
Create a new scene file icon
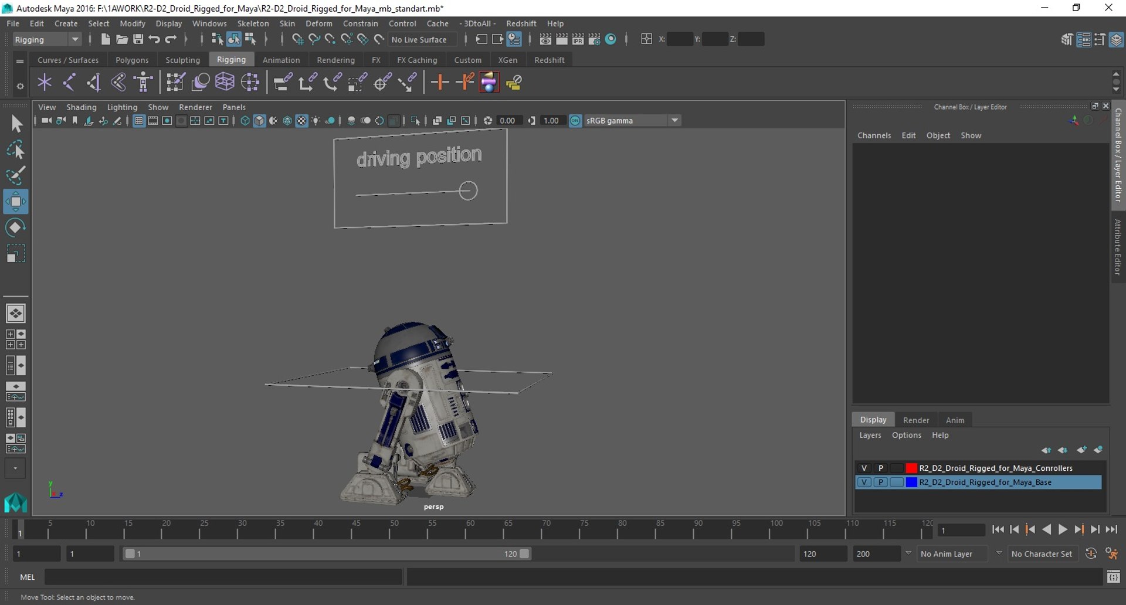coord(106,39)
